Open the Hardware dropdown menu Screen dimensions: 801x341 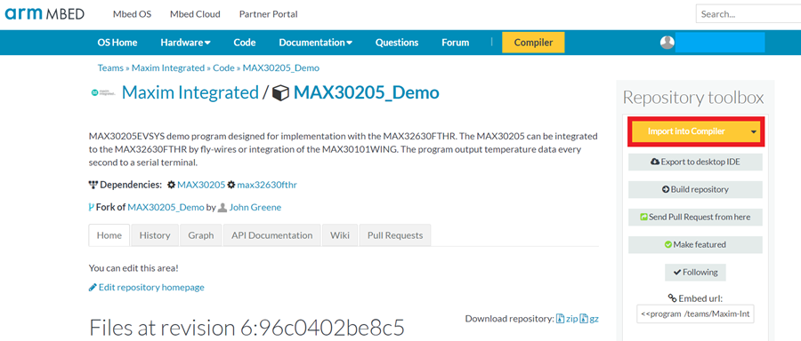click(x=185, y=43)
